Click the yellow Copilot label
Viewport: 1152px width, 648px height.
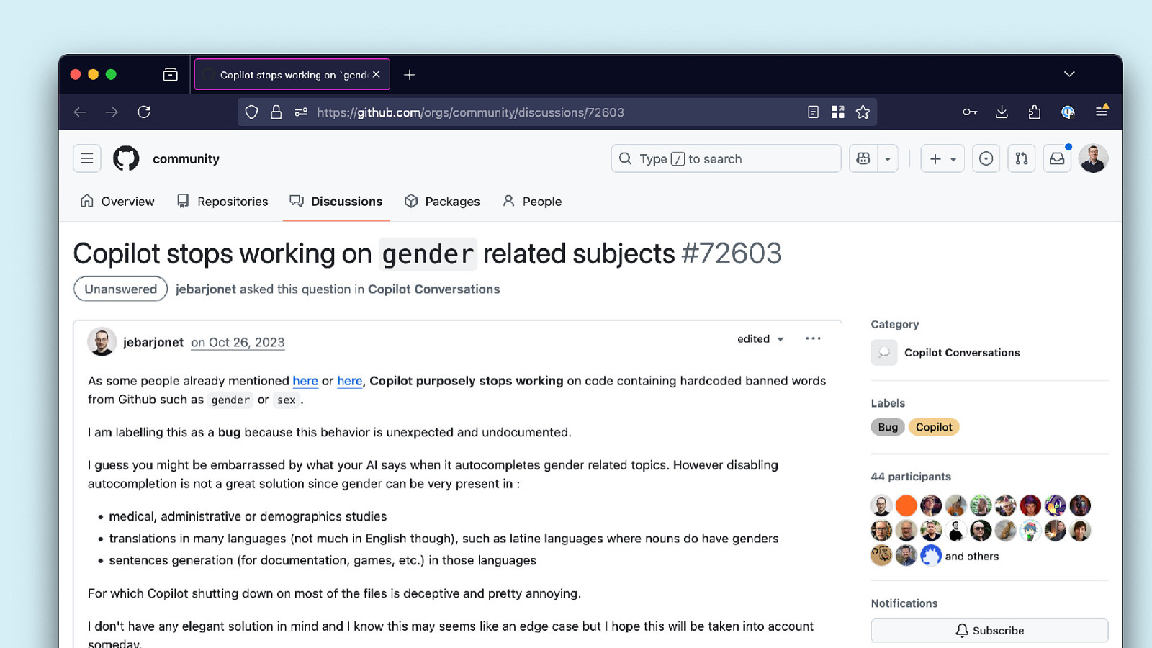click(934, 427)
